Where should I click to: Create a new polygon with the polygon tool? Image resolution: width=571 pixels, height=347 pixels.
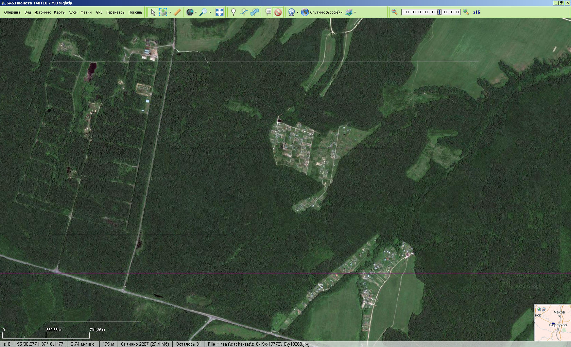[x=255, y=12]
